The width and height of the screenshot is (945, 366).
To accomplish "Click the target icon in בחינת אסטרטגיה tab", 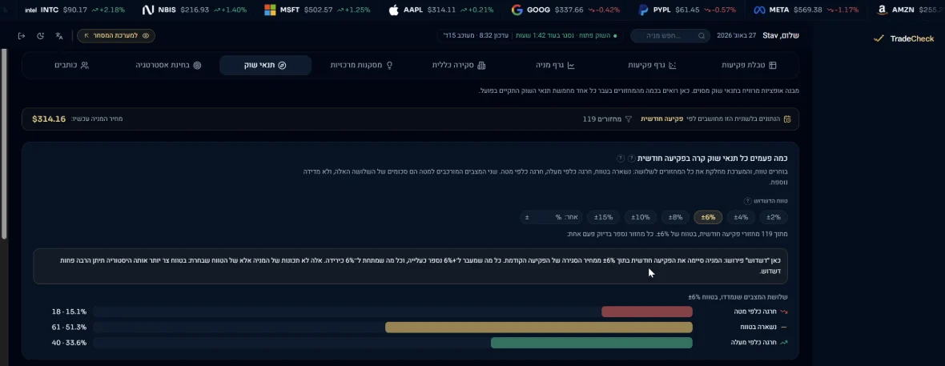I will click(x=197, y=65).
